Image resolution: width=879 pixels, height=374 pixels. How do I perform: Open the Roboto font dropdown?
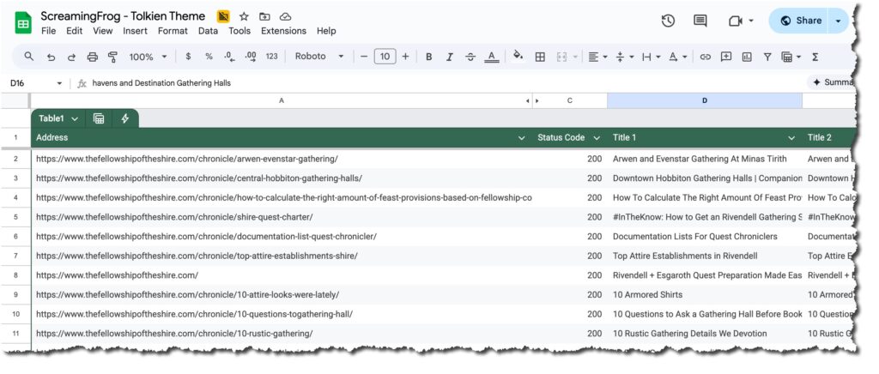point(319,57)
